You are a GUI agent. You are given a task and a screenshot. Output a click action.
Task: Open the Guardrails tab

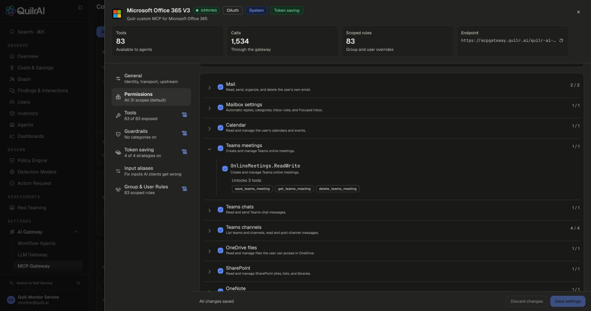pos(151,134)
